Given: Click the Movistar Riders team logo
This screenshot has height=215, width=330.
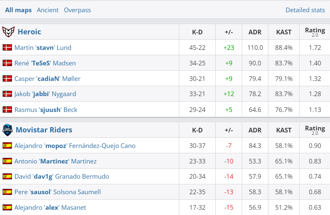Looking at the screenshot, I should [x=7, y=130].
